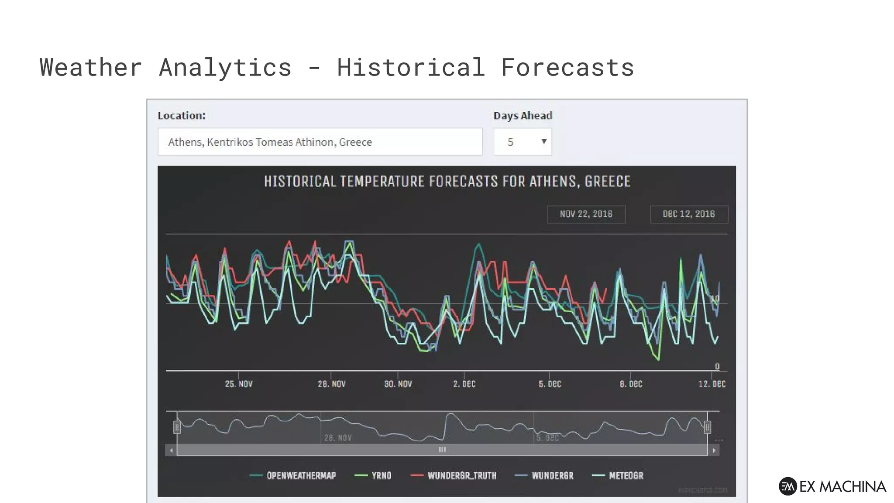Click the Days Ahead label
The height and width of the screenshot is (503, 894).
pyautogui.click(x=523, y=116)
